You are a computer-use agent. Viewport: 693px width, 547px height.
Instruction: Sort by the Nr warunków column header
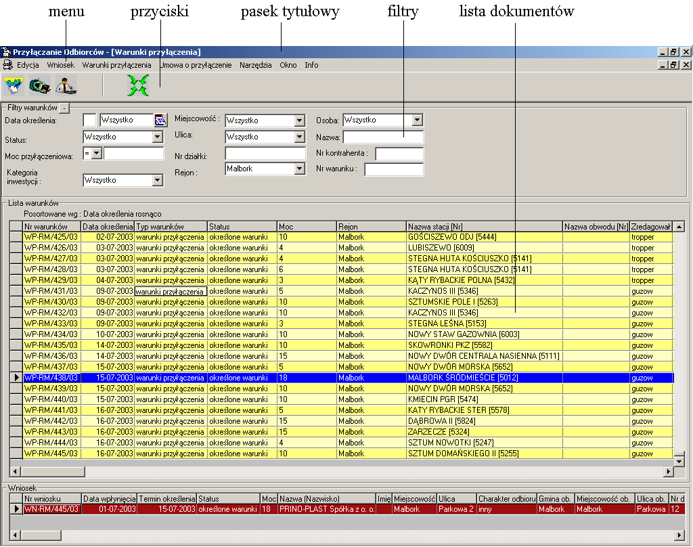(x=51, y=226)
